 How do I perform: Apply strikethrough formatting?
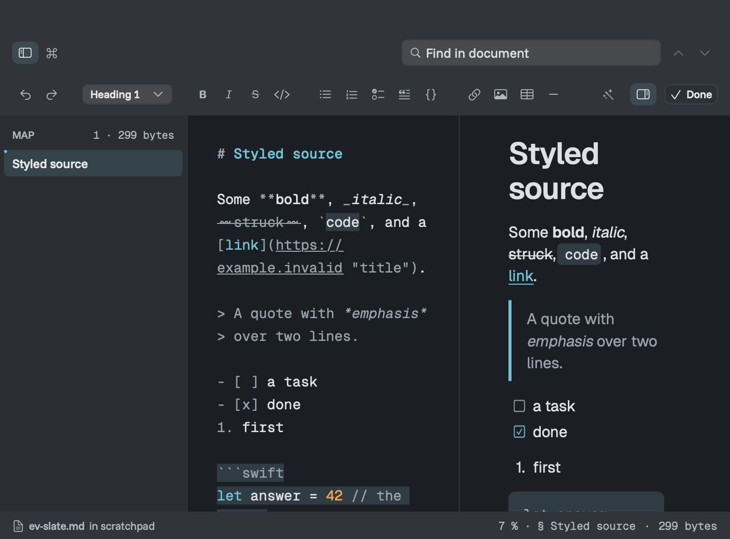coord(255,94)
